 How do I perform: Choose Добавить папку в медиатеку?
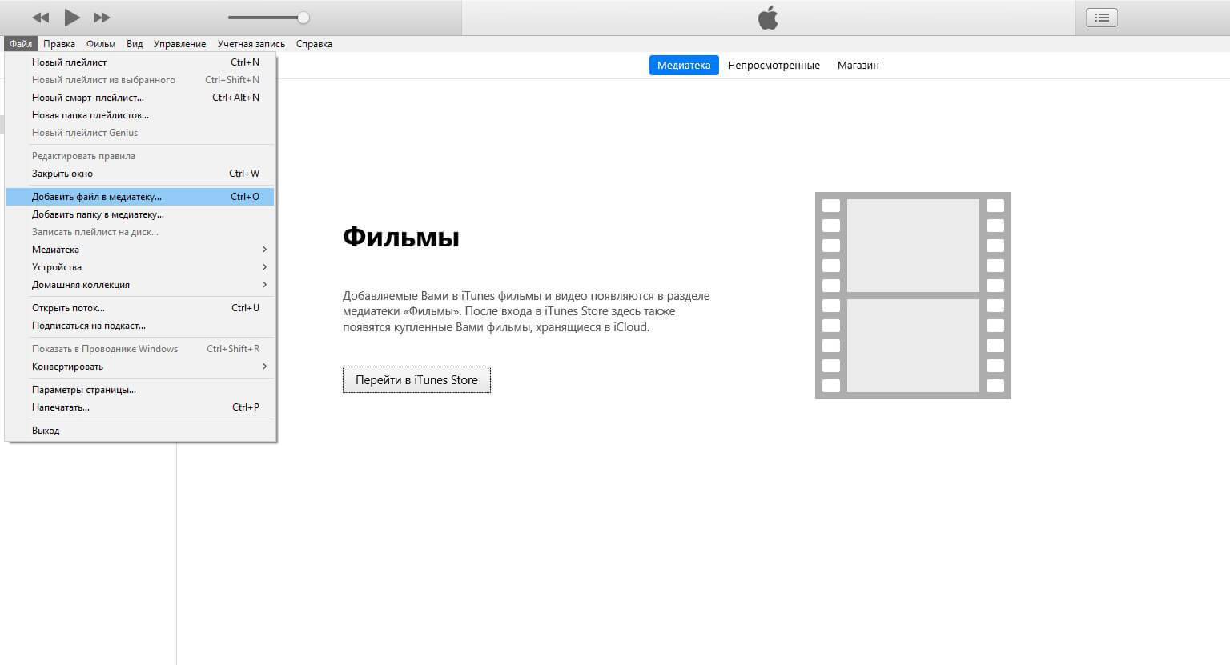click(98, 214)
